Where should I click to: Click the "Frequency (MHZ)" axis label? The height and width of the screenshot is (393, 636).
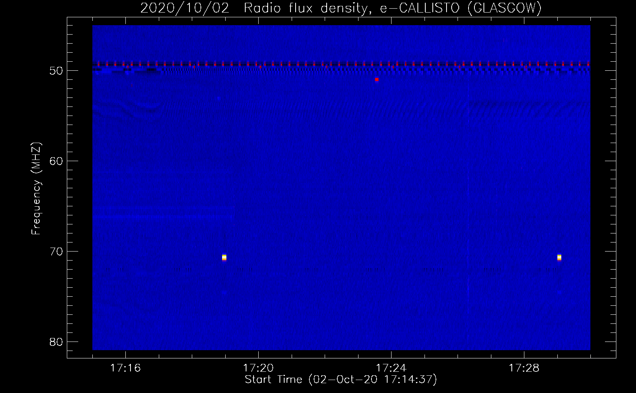(36, 189)
